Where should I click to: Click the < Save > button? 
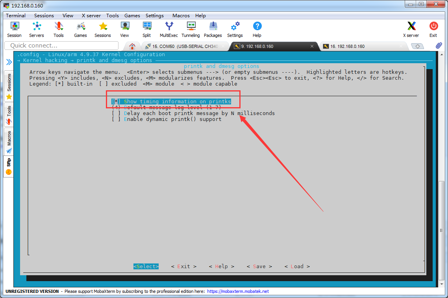coord(259,266)
